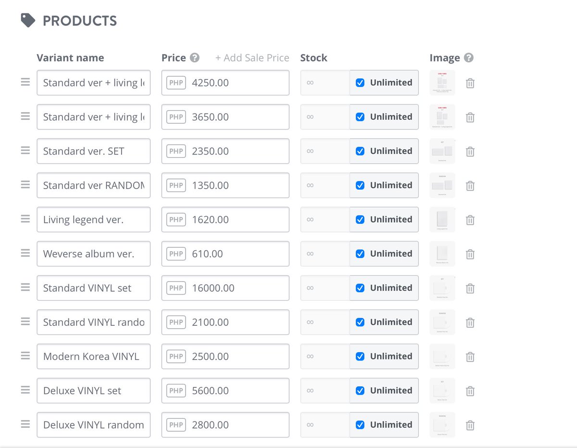Viewport: 577px width, 448px height.
Task: Grab reorder handle for Living legend ver.
Action: point(25,219)
